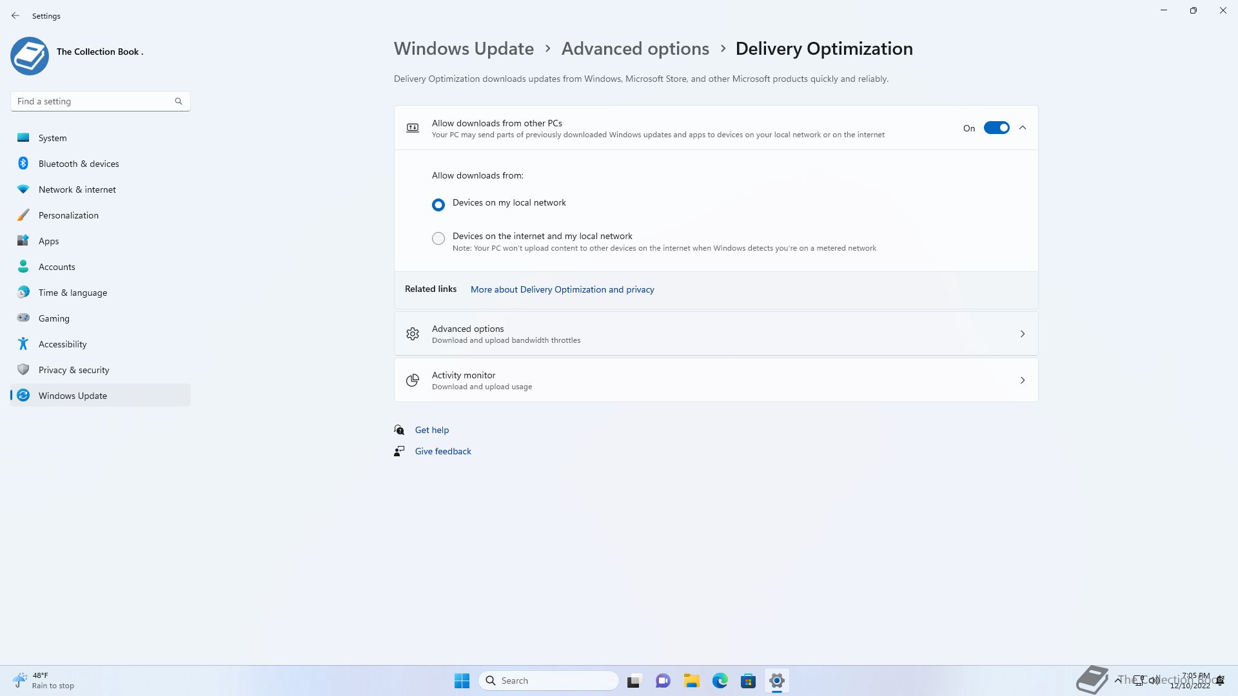This screenshot has width=1238, height=696.
Task: Launch Chat app from taskbar
Action: click(x=663, y=681)
